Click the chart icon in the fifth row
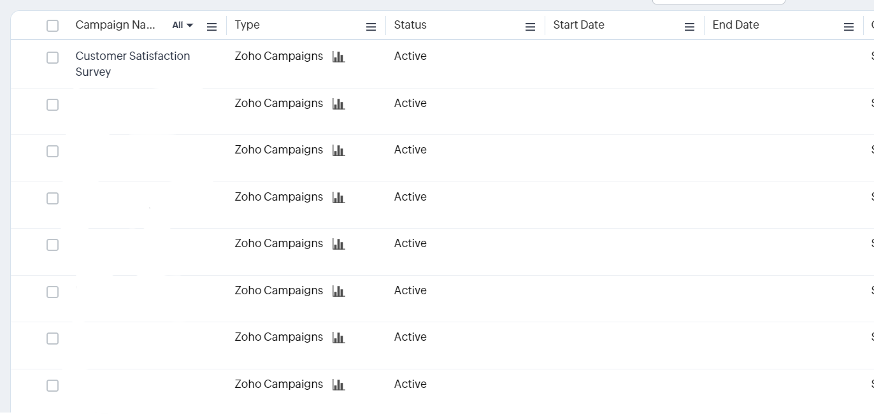This screenshot has height=414, width=874. [338, 244]
